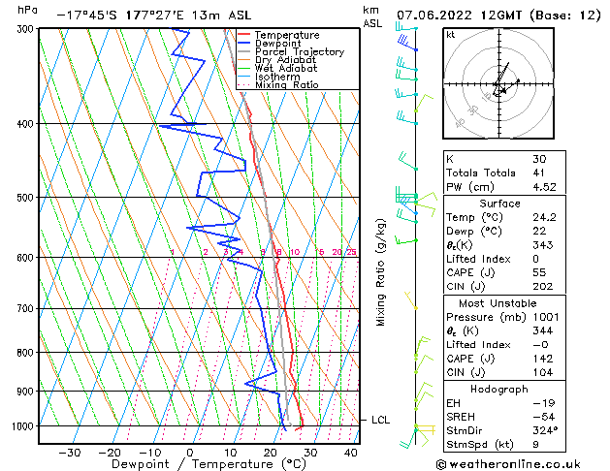The width and height of the screenshot is (610, 471).
Task: Click the surface Temp value '24.2'
Action: (545, 217)
